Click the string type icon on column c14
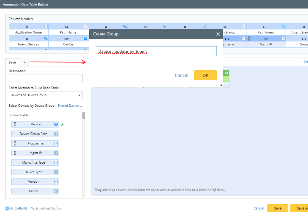The image size is (308, 212). 283,39
